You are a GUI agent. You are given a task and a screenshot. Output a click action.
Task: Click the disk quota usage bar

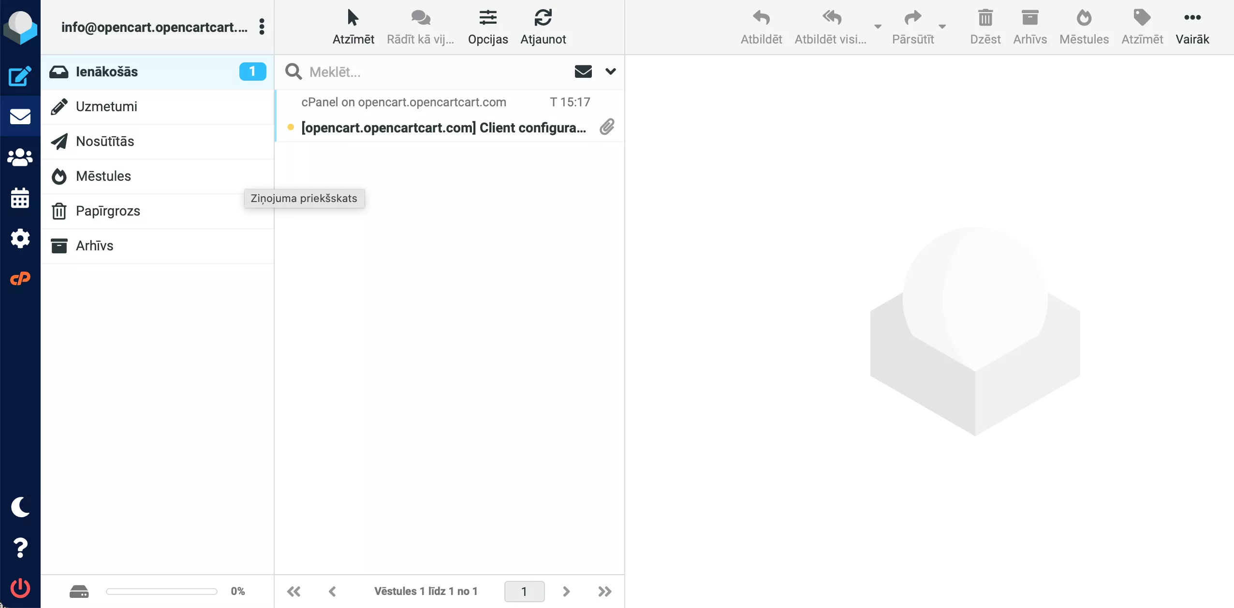tap(162, 591)
